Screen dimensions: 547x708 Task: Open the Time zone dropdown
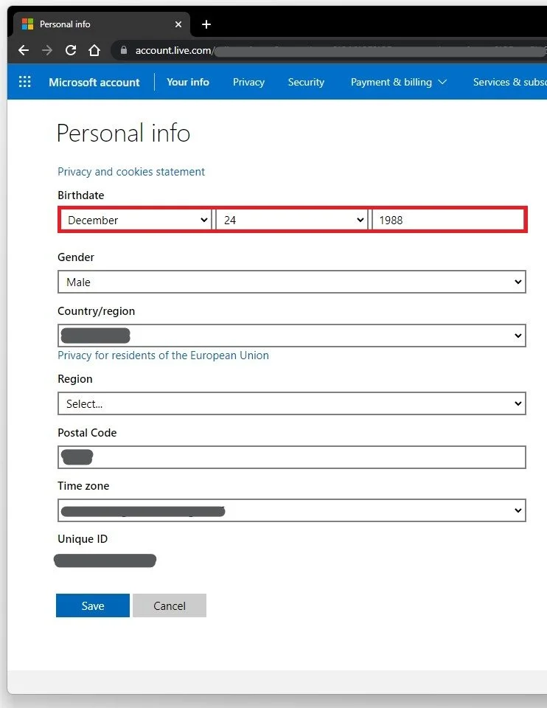pos(291,510)
